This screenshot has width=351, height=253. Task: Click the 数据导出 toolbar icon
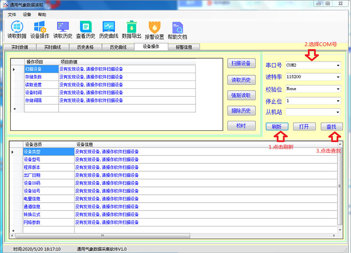(132, 29)
